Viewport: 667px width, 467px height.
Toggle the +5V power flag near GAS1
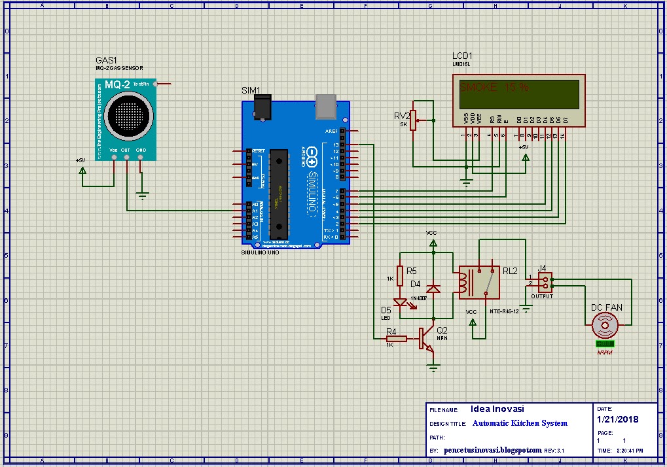(82, 169)
